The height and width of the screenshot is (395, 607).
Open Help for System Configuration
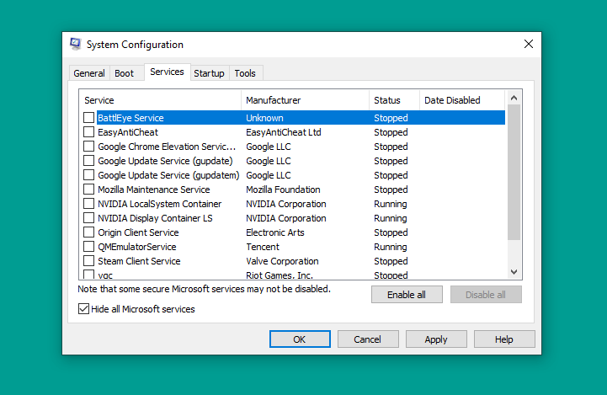[504, 339]
